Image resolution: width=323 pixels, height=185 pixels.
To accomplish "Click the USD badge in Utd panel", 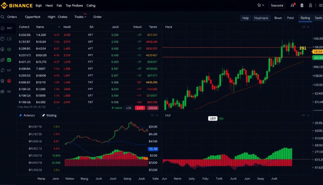I will pos(213,119).
